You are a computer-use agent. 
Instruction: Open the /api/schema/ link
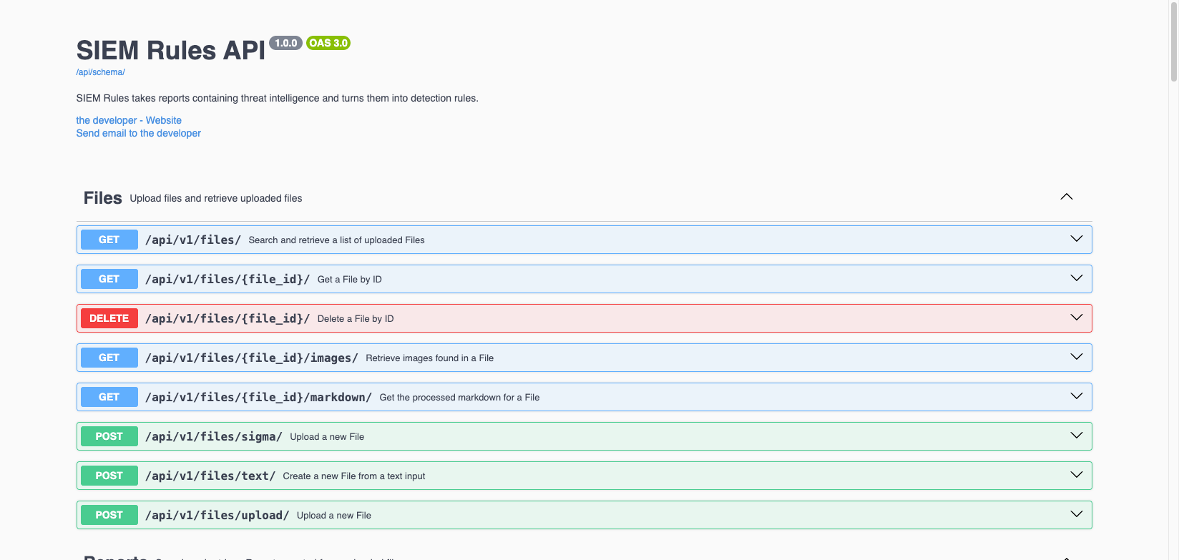(100, 72)
